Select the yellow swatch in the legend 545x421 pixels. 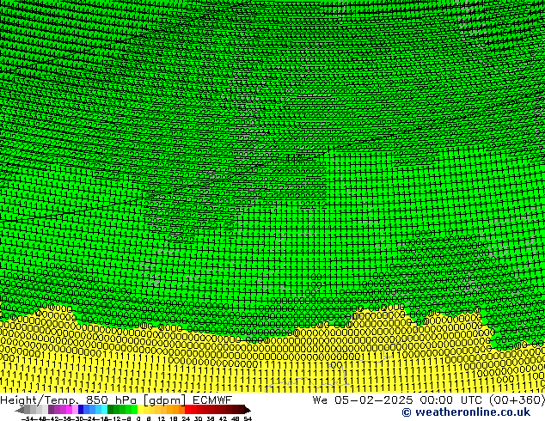tap(140, 409)
